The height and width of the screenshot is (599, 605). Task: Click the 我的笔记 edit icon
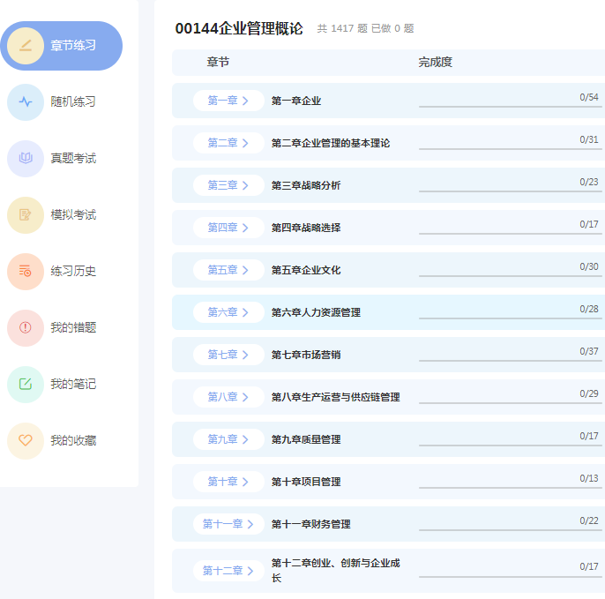(26, 384)
